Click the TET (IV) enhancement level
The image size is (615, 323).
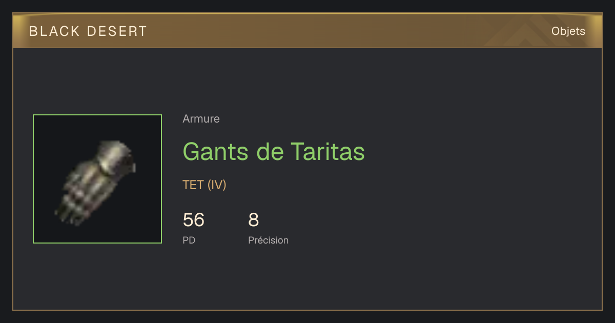[x=204, y=185]
